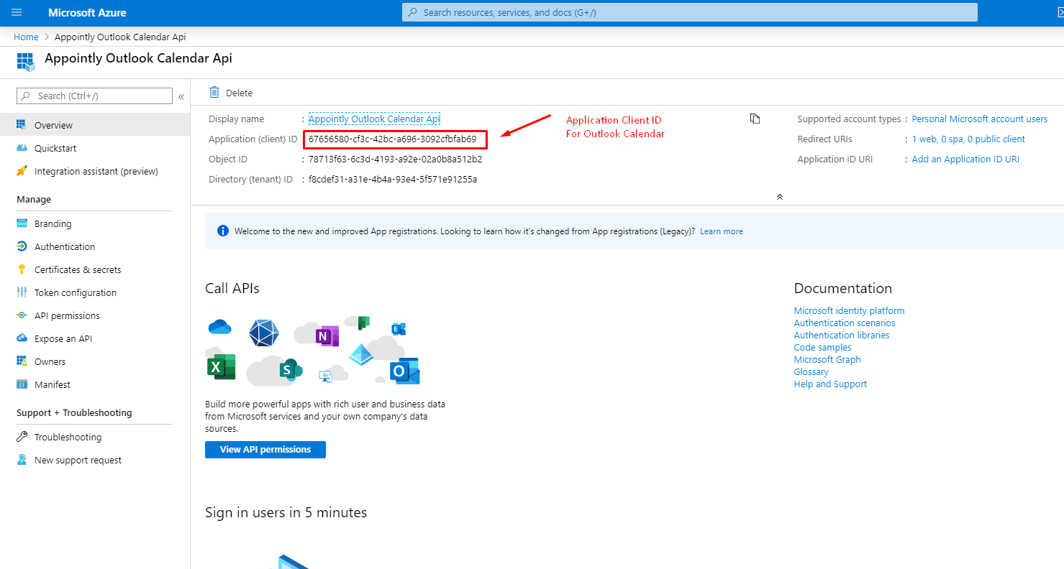The image size is (1064, 569).
Task: Click the Token configuration bars icon
Action: 22,292
